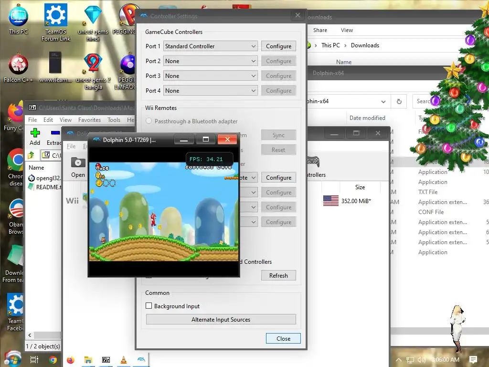
Task: Switch to 7-Zip on the taskbar
Action: pos(106,360)
